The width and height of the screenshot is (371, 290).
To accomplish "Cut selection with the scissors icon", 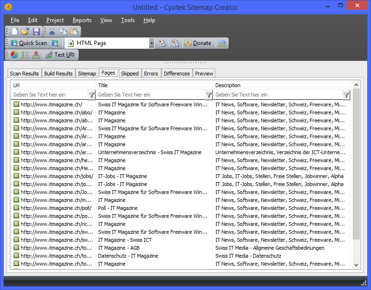I will click(52, 31).
